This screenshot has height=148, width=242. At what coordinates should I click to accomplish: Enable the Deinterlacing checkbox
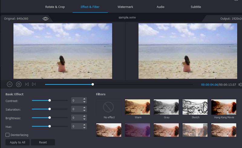pyautogui.click(x=8, y=135)
